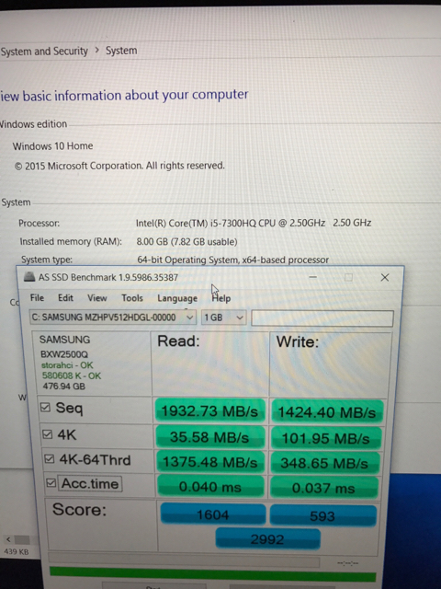Screen dimensions: 441x589
Task: Expand the 1 GB test size dropdown
Action: (224, 318)
